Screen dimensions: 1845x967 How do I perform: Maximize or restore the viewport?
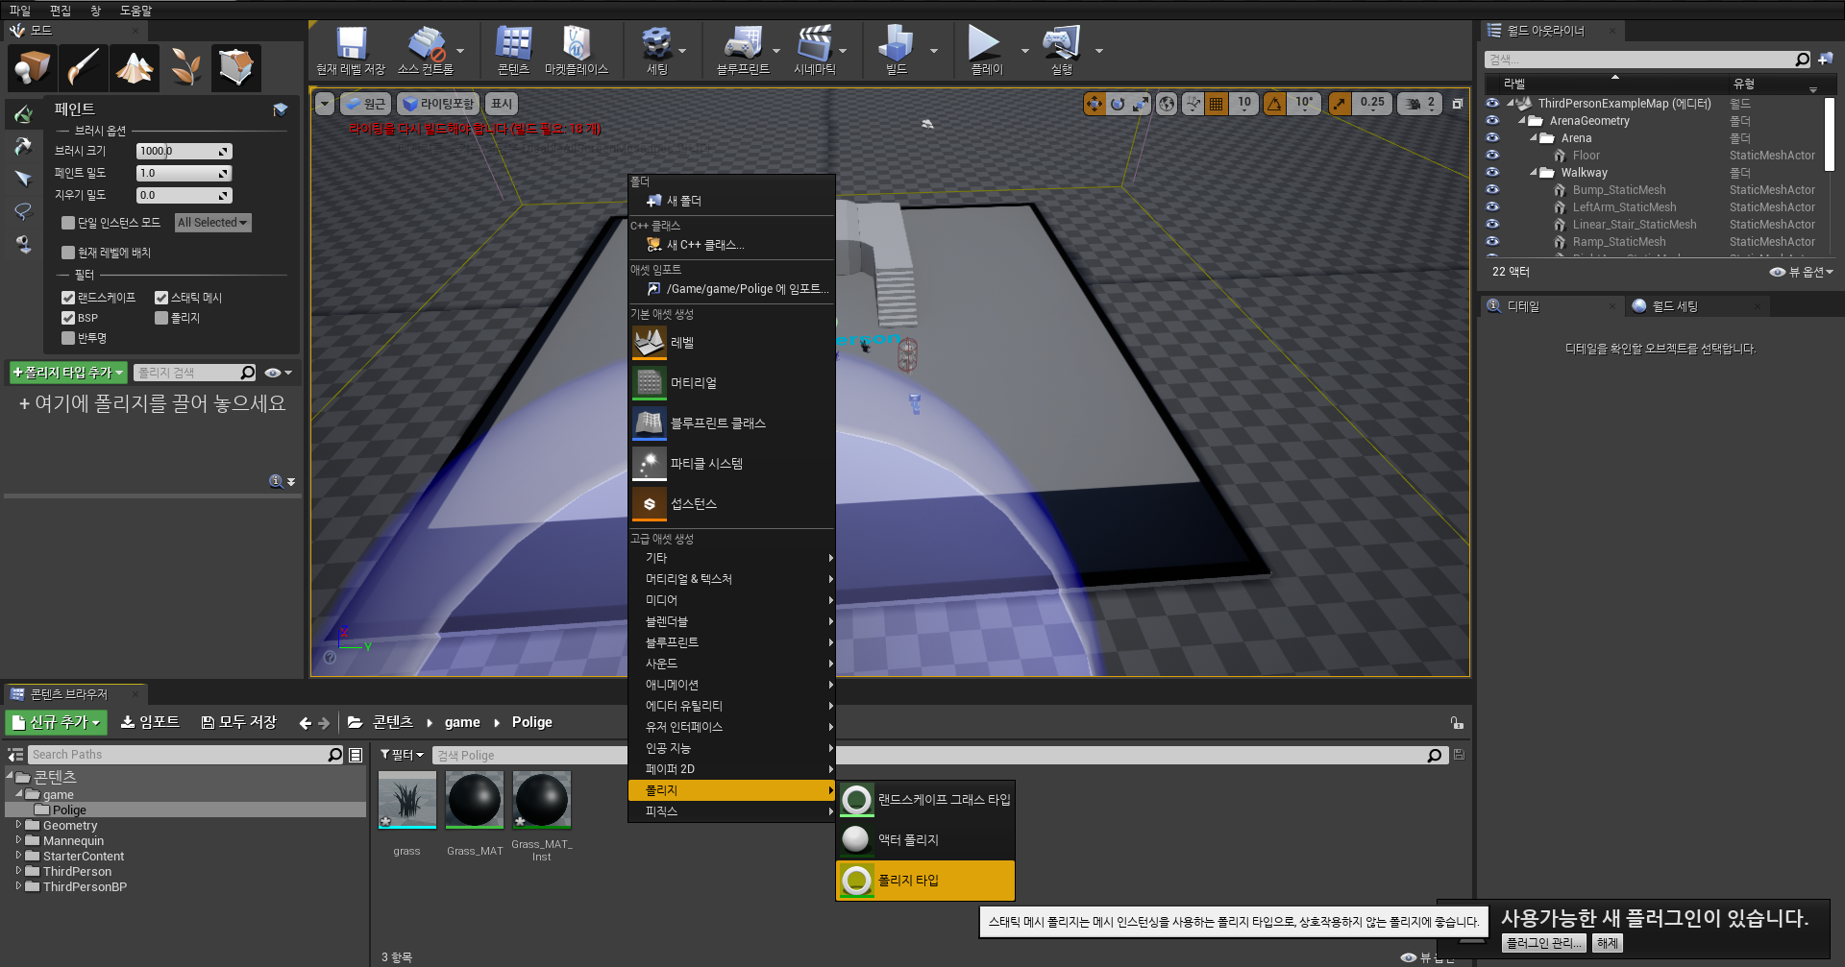[1457, 104]
